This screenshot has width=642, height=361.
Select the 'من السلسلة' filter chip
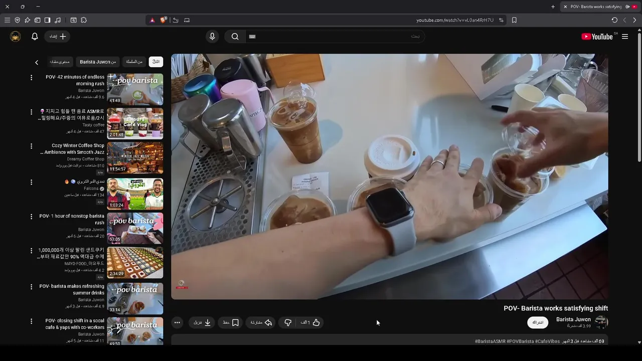(x=134, y=62)
